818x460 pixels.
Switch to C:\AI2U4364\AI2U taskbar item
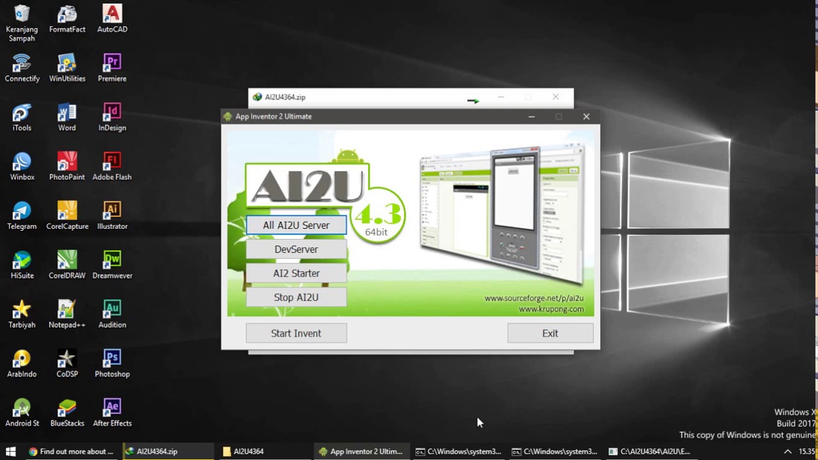coord(650,451)
